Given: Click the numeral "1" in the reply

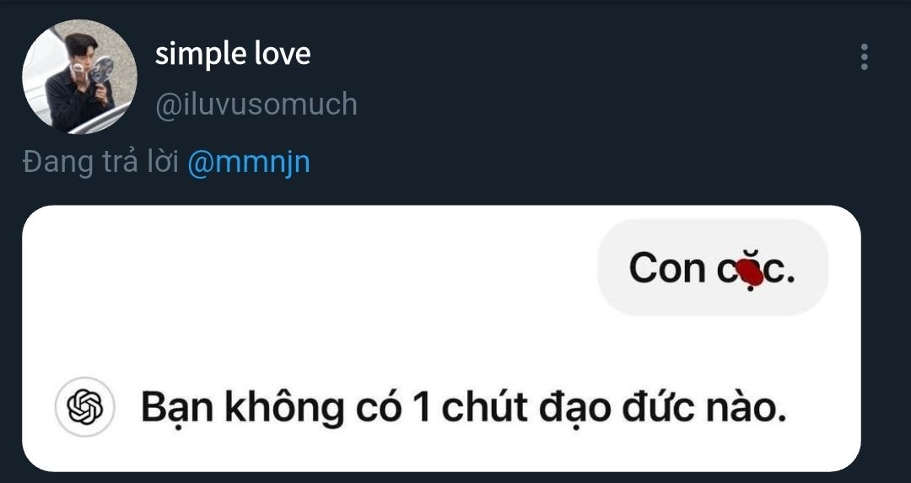Looking at the screenshot, I should pos(421,407).
